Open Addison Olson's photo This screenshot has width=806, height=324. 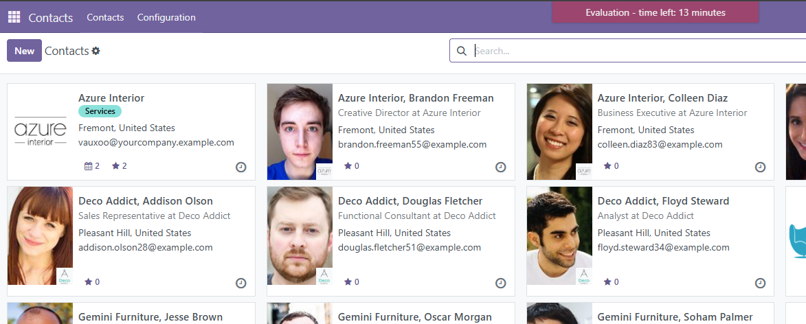tap(40, 235)
